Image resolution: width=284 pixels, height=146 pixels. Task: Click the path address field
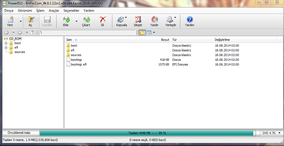pos(88,32)
